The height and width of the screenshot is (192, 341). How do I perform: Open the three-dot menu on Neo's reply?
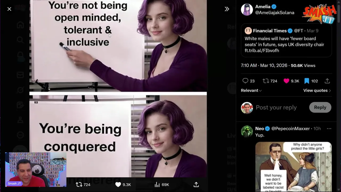click(329, 129)
